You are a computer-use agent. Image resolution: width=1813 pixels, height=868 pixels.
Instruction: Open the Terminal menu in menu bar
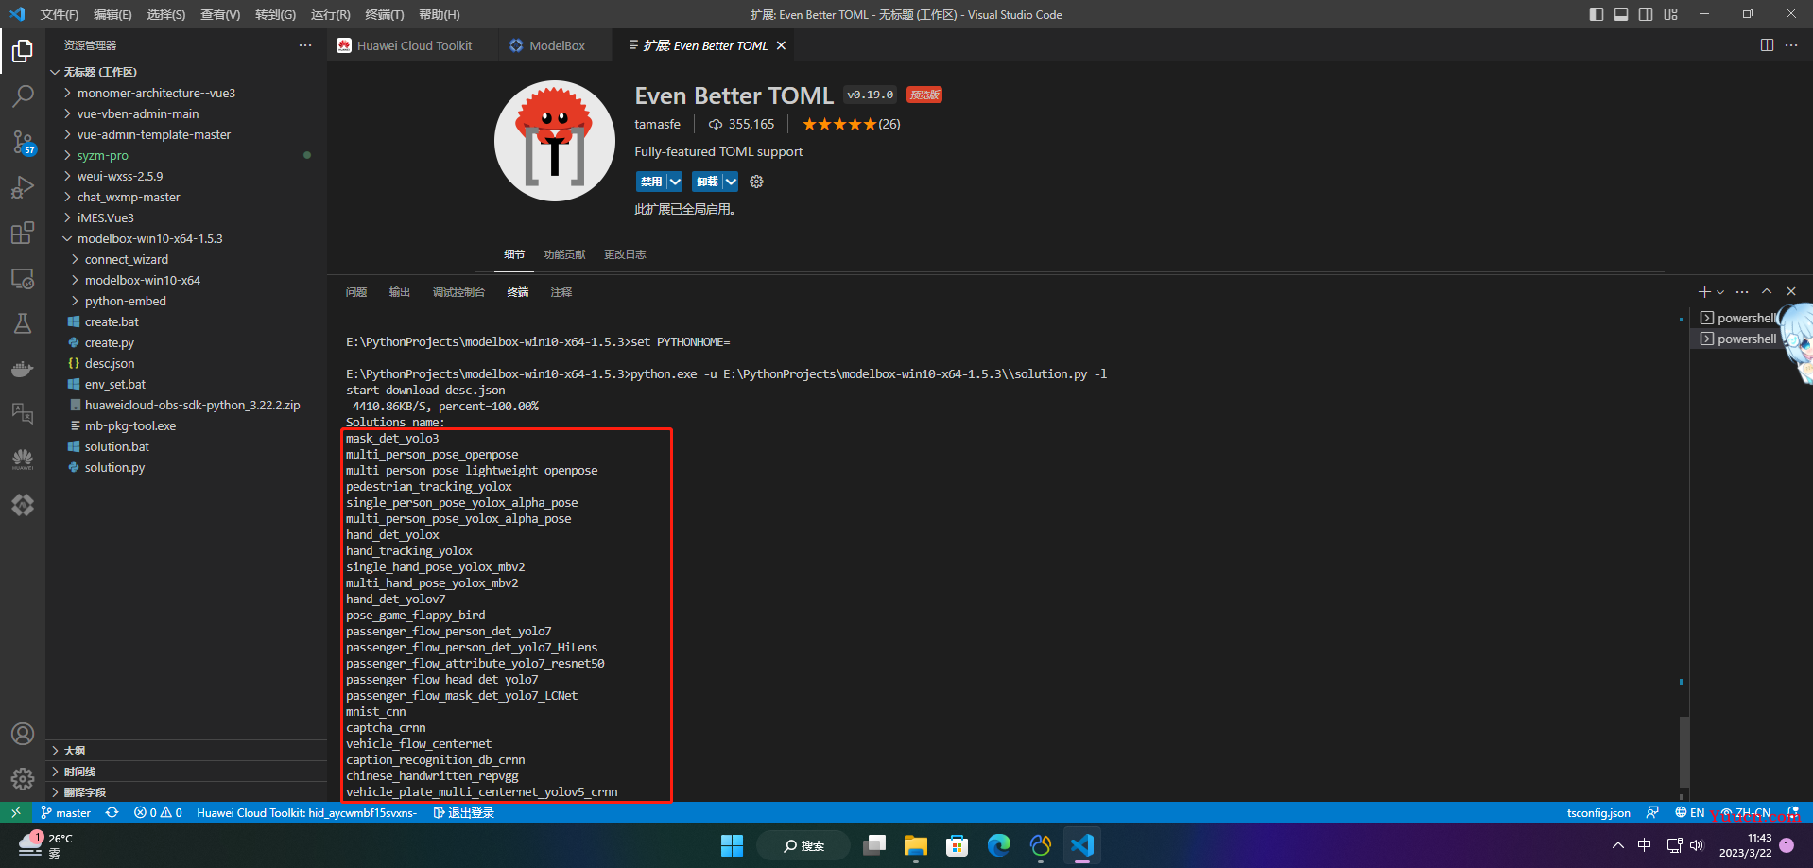coord(384,14)
